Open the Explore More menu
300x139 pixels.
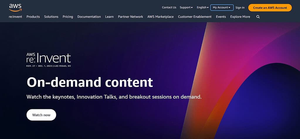pyautogui.click(x=240, y=17)
